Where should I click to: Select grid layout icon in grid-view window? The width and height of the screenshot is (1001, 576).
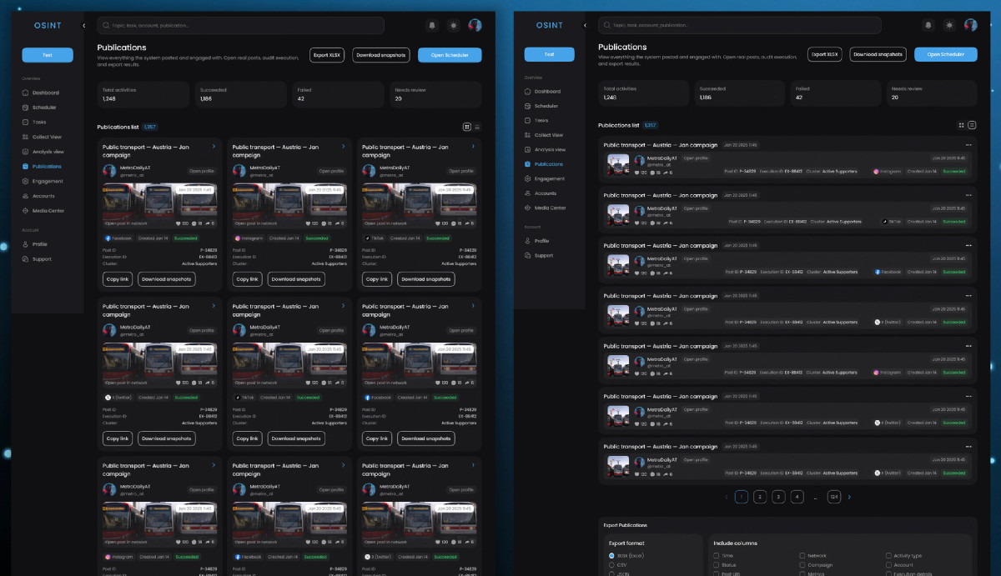coord(467,128)
